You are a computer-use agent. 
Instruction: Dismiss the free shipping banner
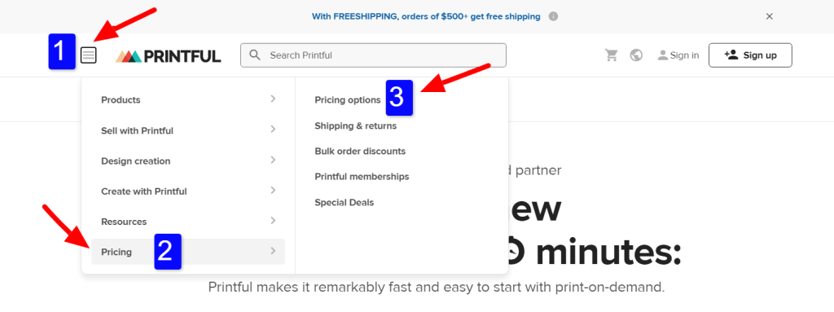(769, 16)
